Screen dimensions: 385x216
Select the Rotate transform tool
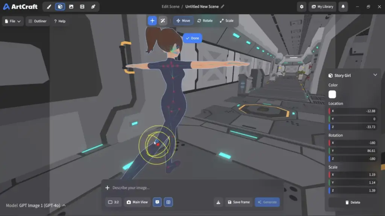(205, 21)
